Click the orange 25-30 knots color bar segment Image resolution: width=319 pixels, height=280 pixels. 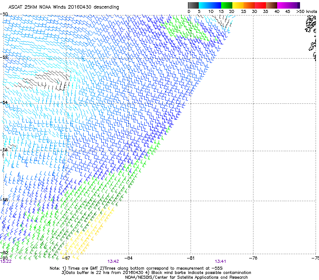pyautogui.click(x=249, y=5)
